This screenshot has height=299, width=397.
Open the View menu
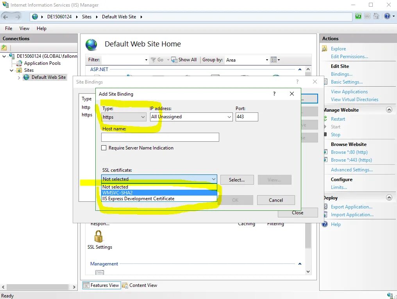click(x=24, y=28)
